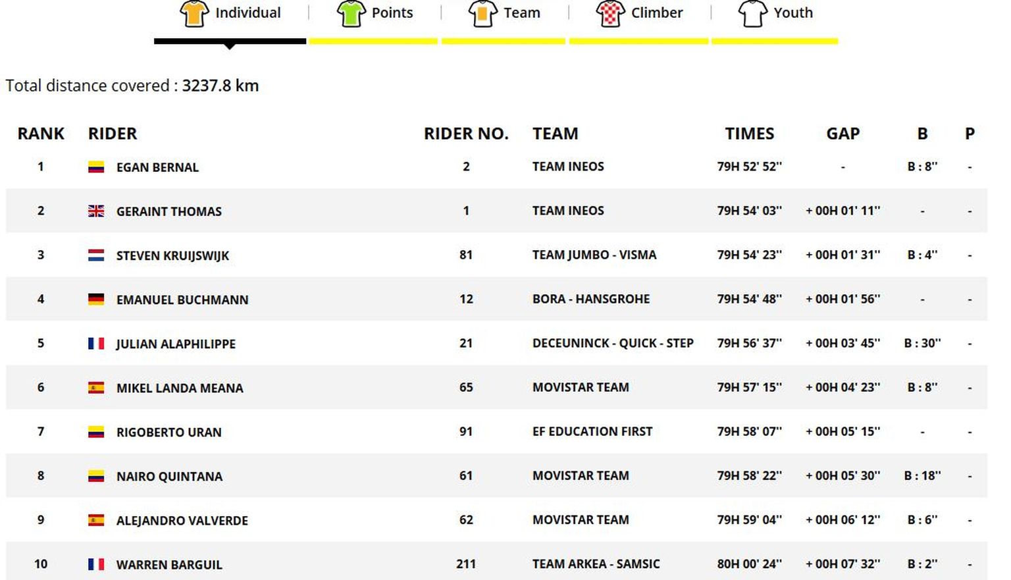The image size is (1011, 580).
Task: Click German flag beside Emanuel Buchmann
Action: coord(96,300)
